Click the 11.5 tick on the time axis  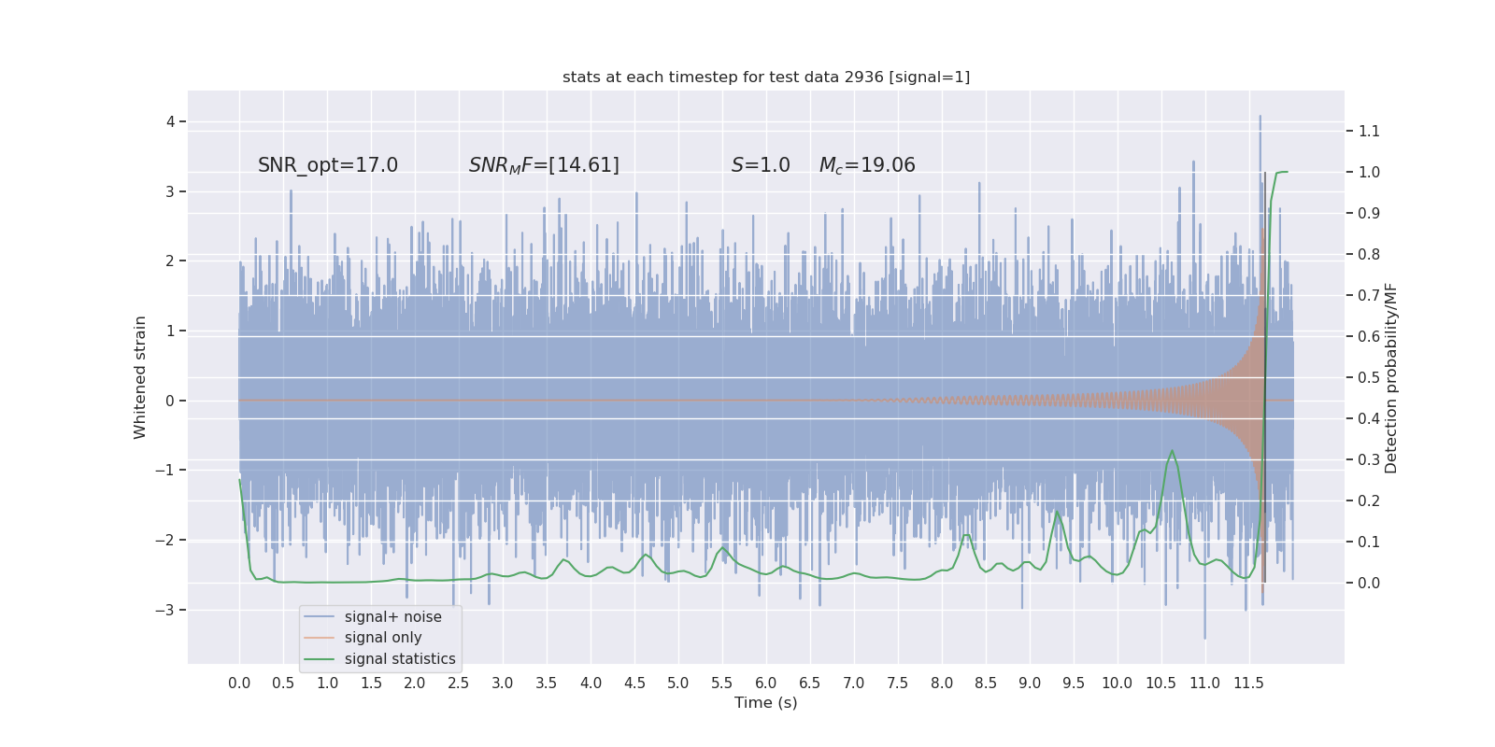point(1248,684)
